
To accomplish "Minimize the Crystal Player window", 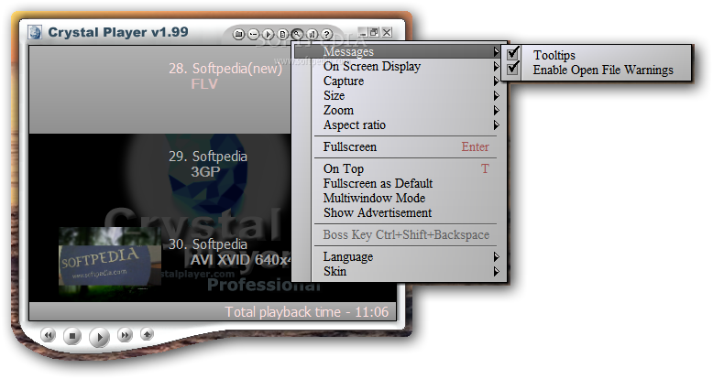I will pos(362,32).
